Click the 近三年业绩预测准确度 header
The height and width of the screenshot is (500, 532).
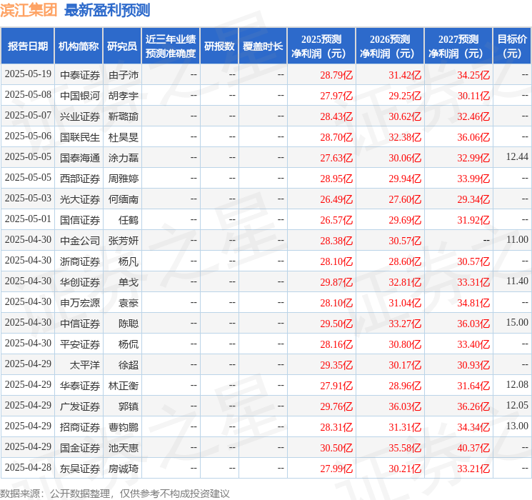(x=170, y=46)
